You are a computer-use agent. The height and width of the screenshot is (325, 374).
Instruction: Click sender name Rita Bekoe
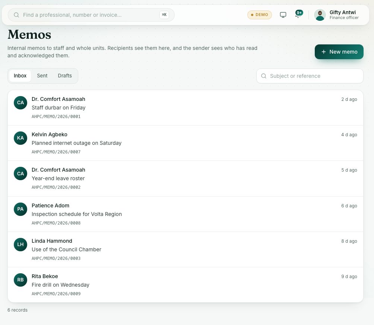point(45,276)
